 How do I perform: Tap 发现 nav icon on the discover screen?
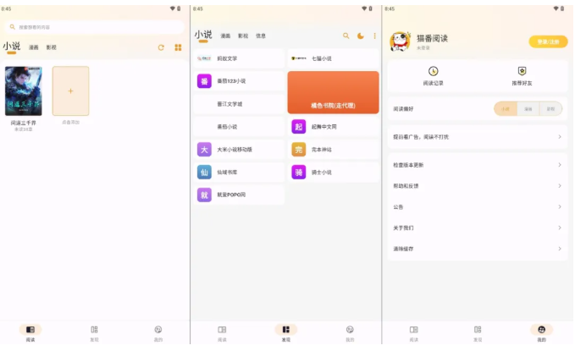tap(285, 330)
